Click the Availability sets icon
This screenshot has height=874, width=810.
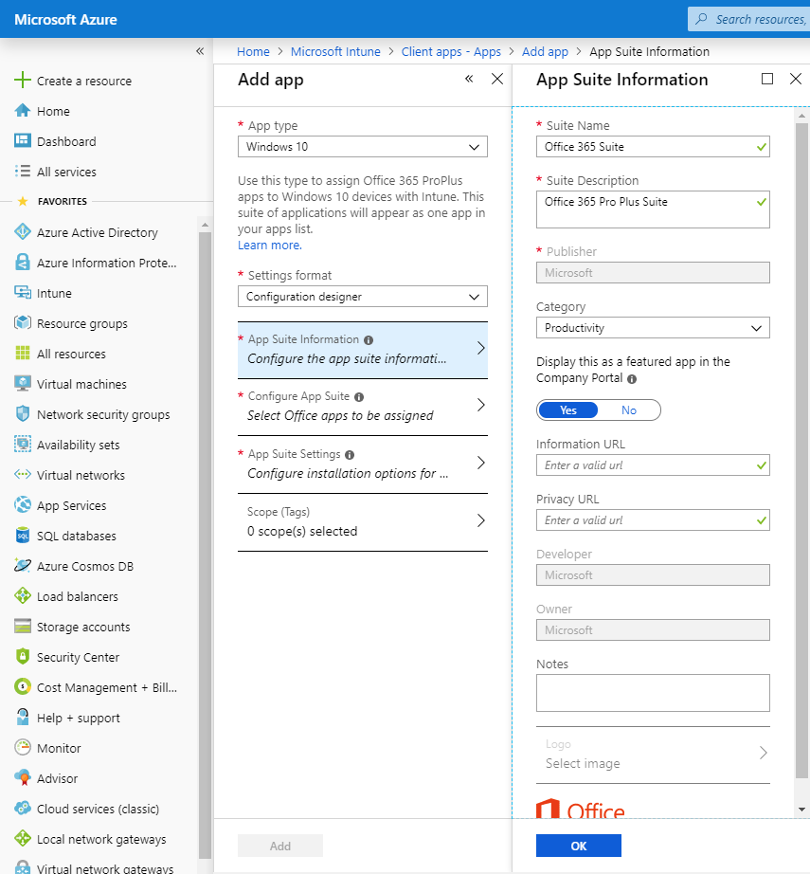23,445
